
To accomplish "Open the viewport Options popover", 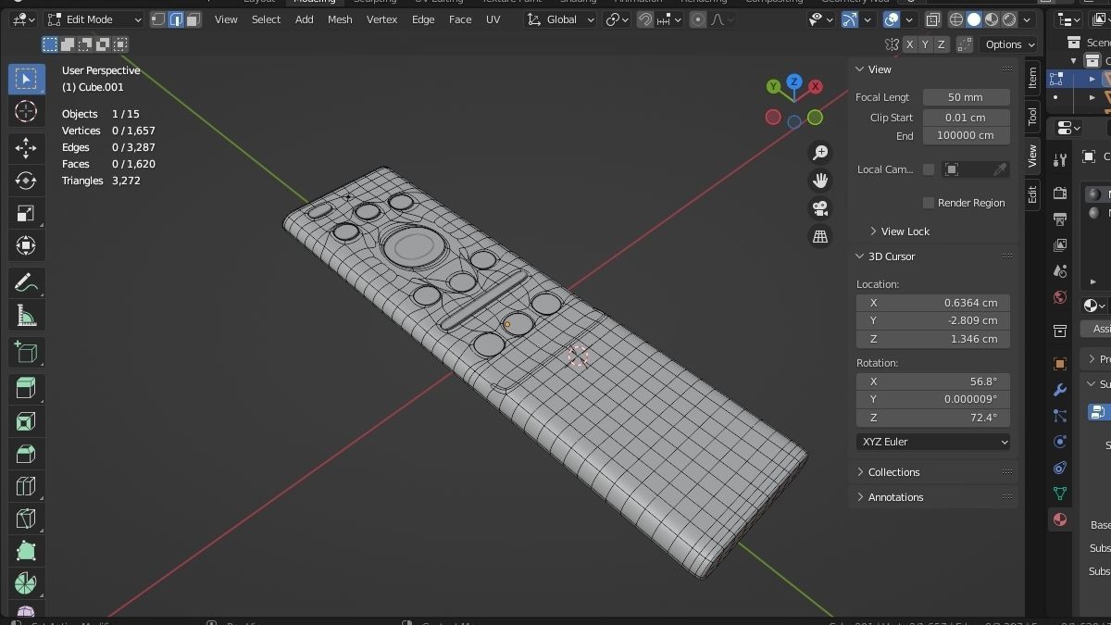I will coord(1008,44).
